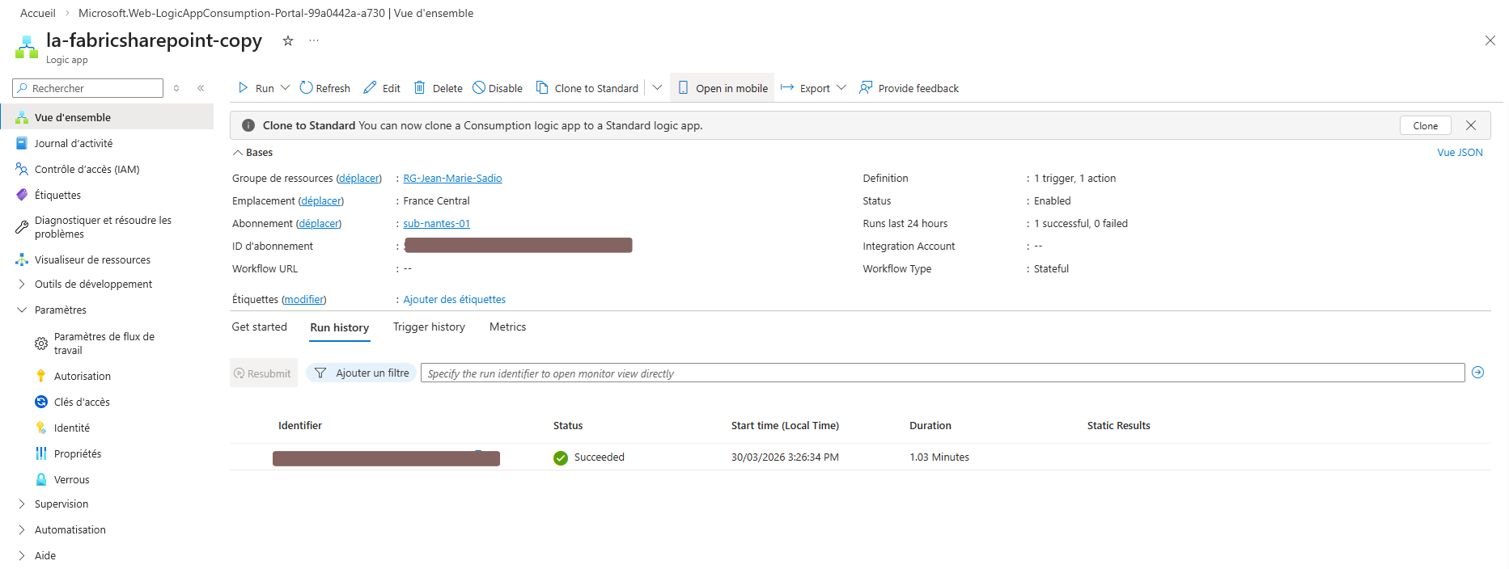Screen dimensions: 1509x569
Task: Open the more options ellipsis beside title
Action: click(314, 40)
